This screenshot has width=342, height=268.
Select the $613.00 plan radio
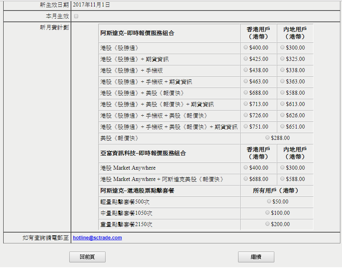(282, 104)
